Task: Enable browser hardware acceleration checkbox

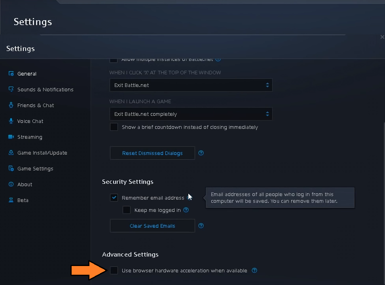Action: (114, 270)
